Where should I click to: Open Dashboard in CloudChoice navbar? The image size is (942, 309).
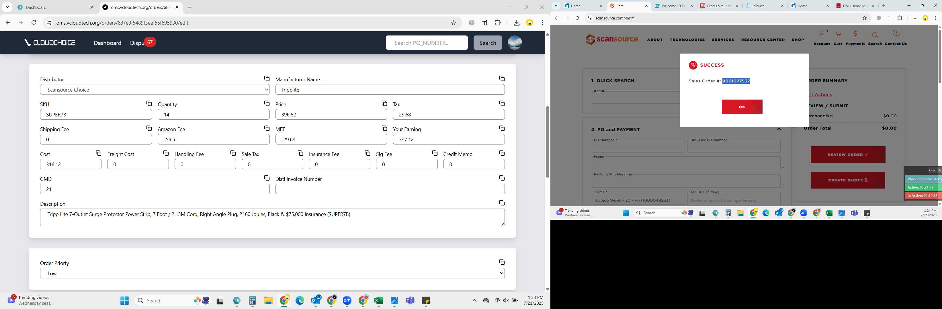[x=108, y=43]
